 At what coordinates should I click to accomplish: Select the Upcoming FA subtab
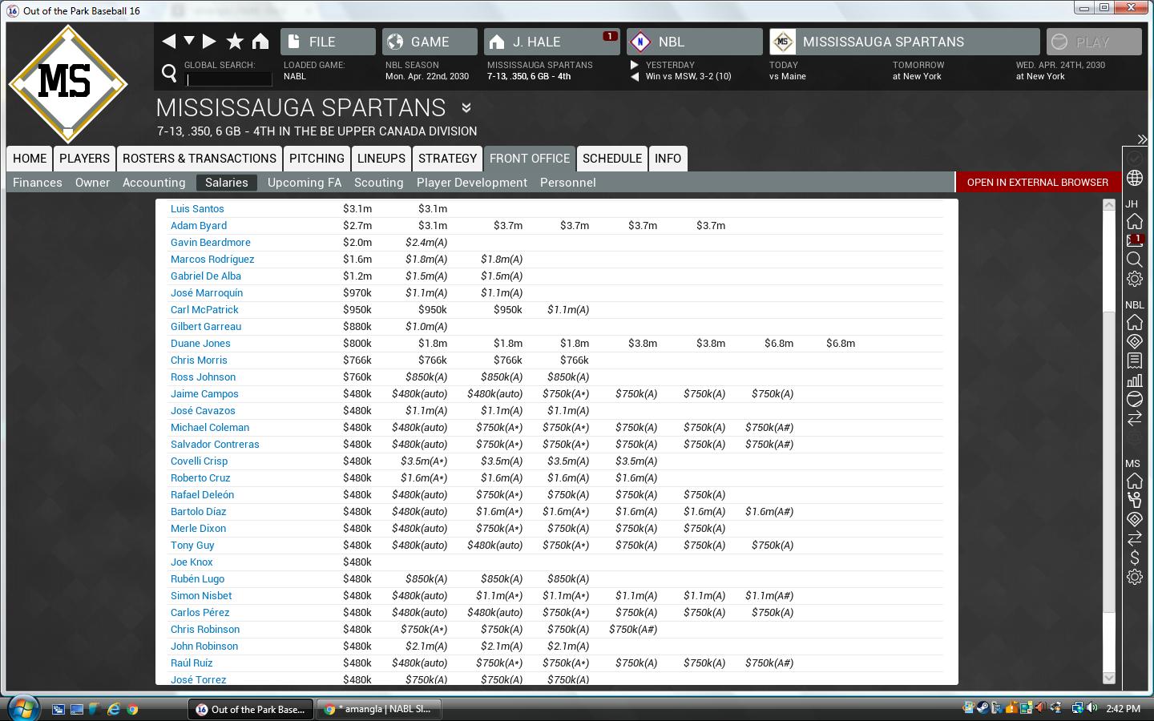point(304,183)
